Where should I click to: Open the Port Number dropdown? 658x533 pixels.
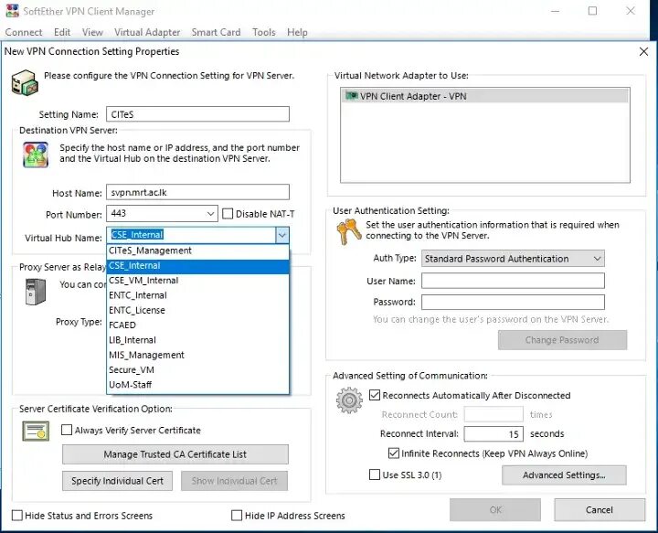click(211, 214)
